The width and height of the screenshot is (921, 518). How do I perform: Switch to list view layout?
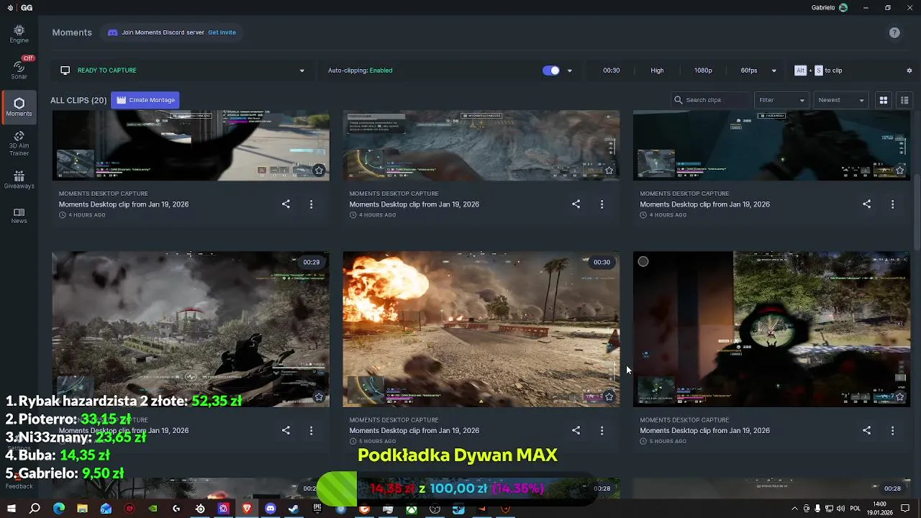[x=904, y=100]
